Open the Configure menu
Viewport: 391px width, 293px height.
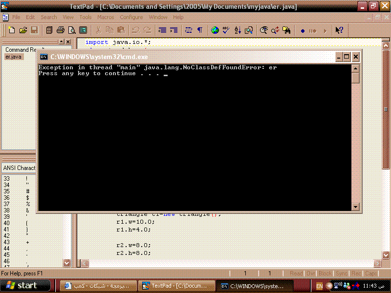131,17
